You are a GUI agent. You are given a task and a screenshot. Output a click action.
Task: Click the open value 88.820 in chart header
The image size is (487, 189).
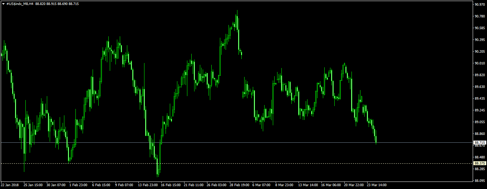(40, 4)
